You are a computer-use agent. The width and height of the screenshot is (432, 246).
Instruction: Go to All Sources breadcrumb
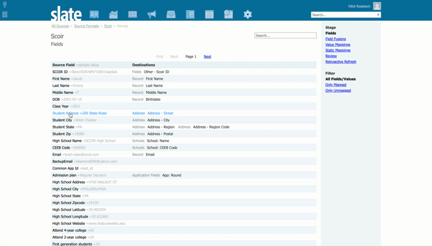pyautogui.click(x=60, y=26)
